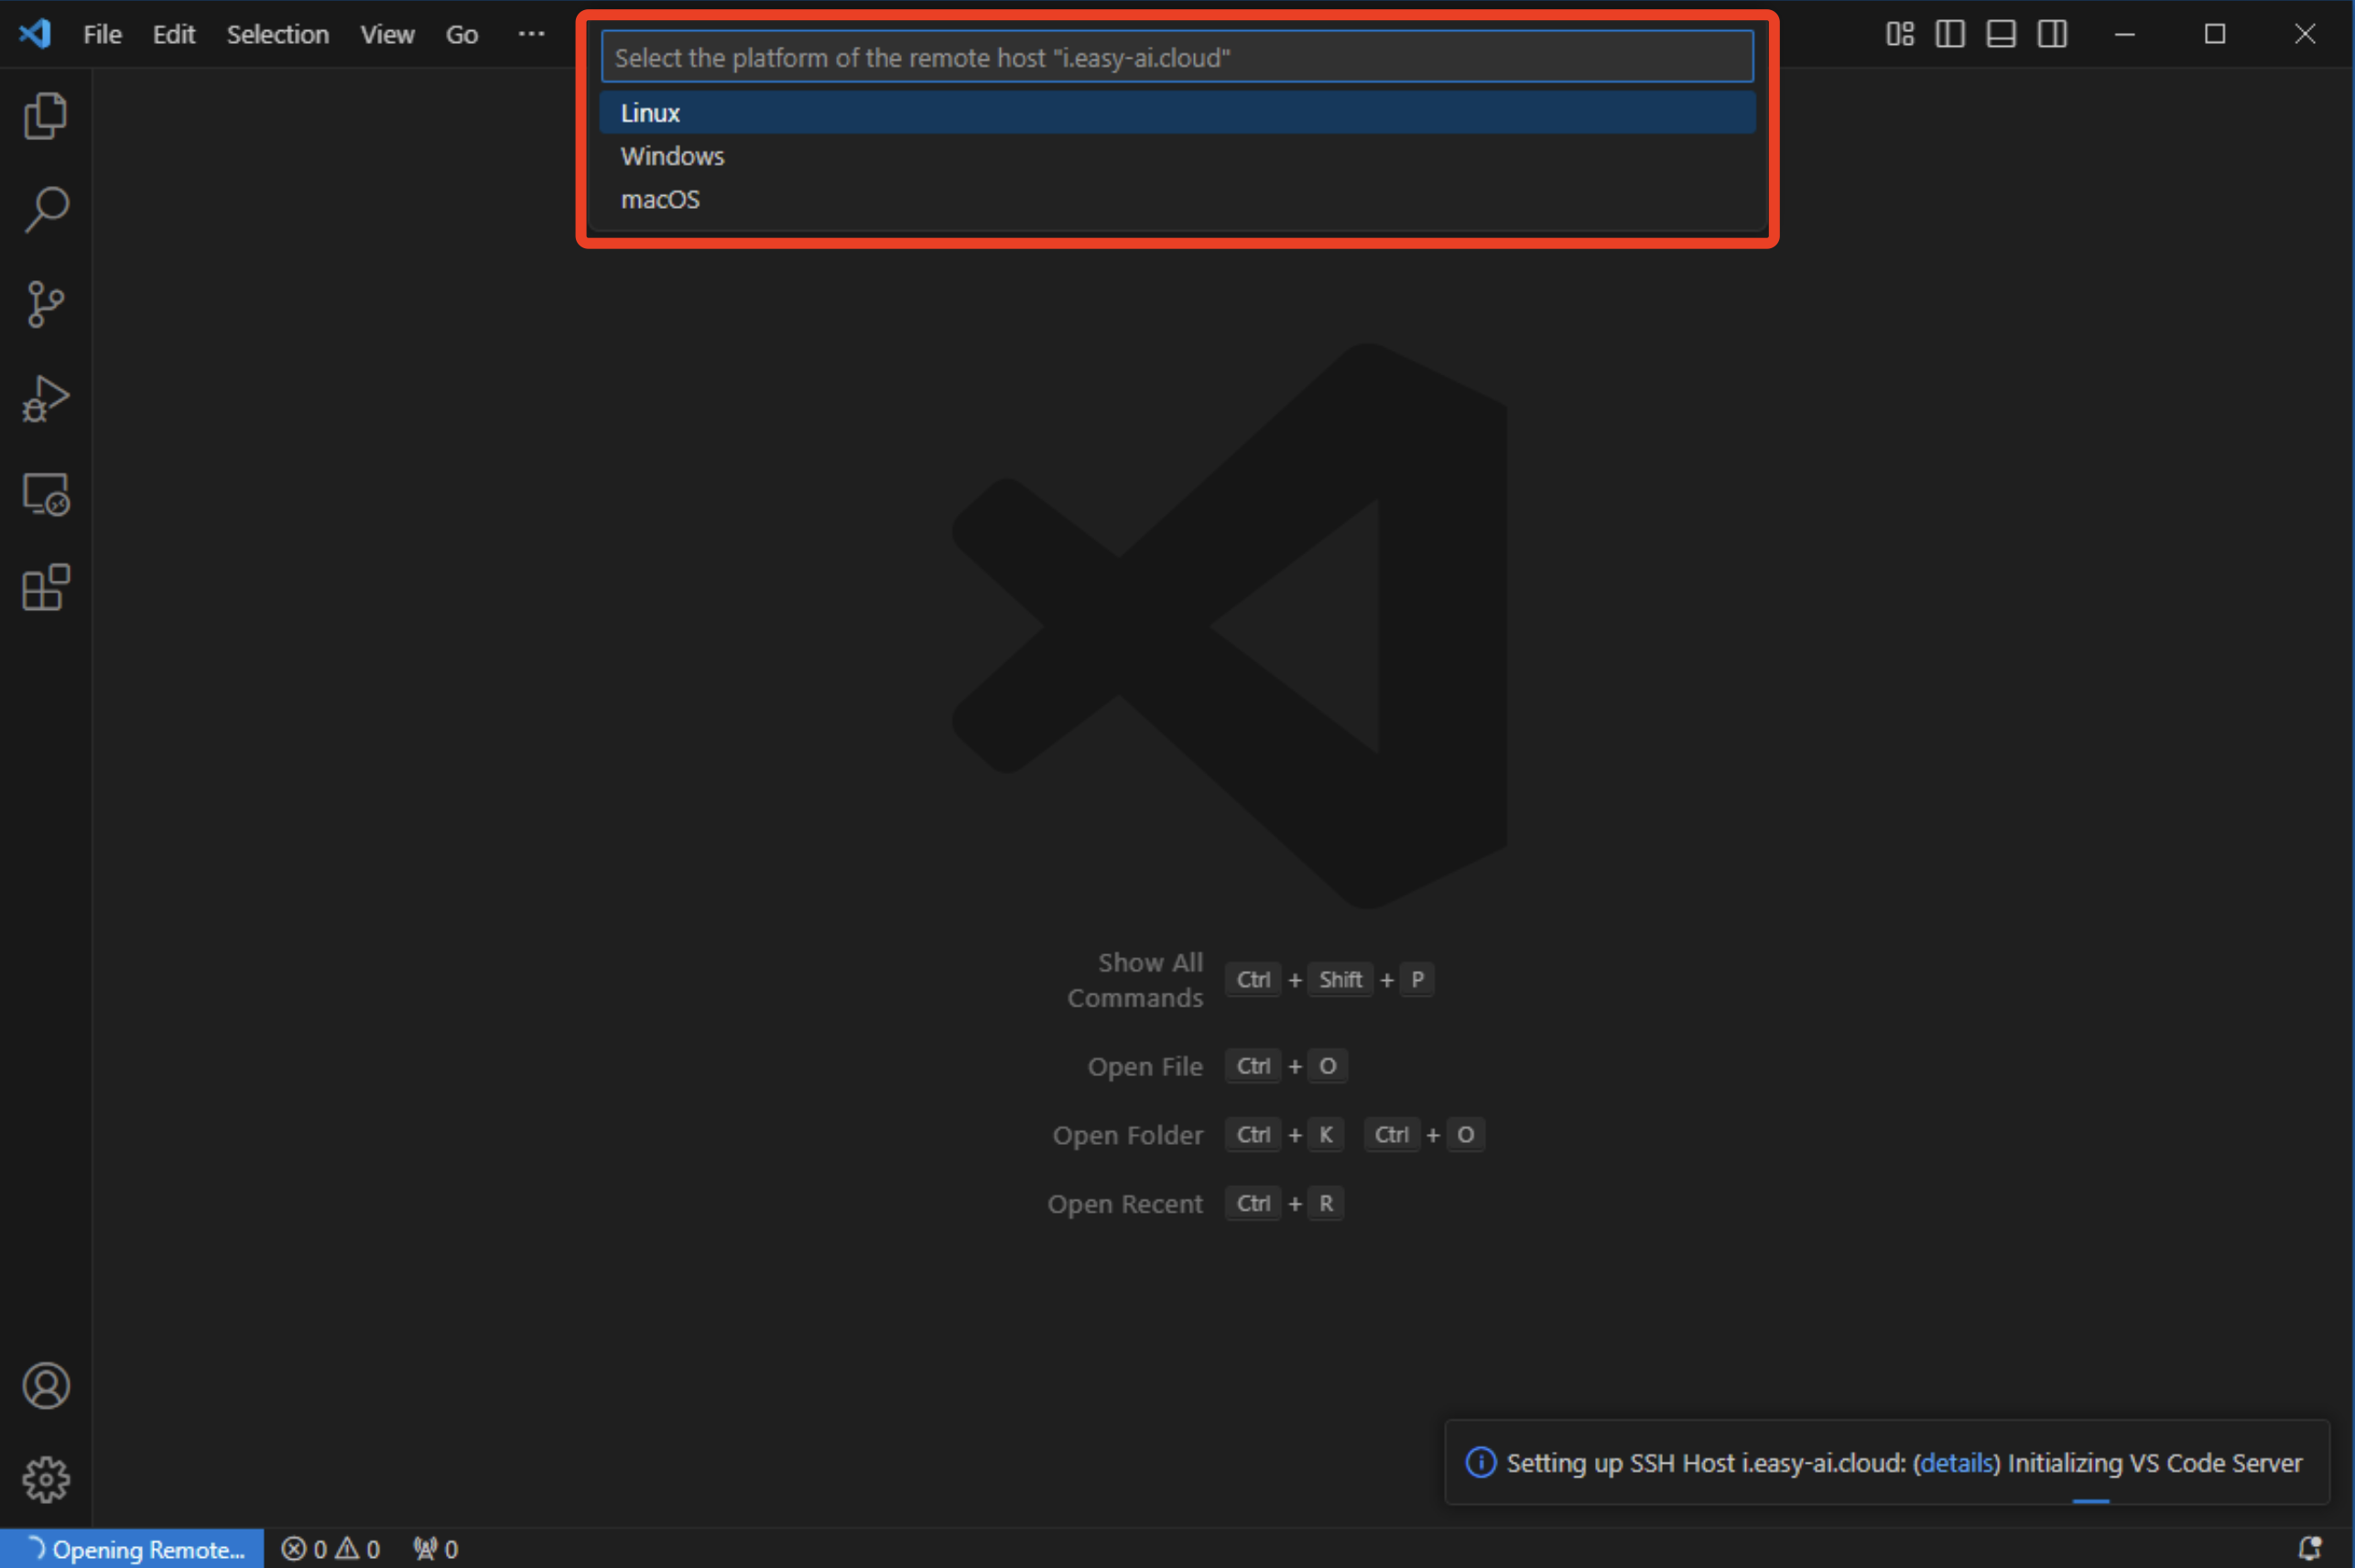2355x1568 pixels.
Task: Click the forwarded ports indicator
Action: click(x=436, y=1549)
